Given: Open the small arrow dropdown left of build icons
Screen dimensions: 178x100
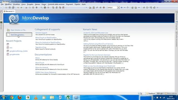Looking at the screenshot, I should [x=86, y=7].
